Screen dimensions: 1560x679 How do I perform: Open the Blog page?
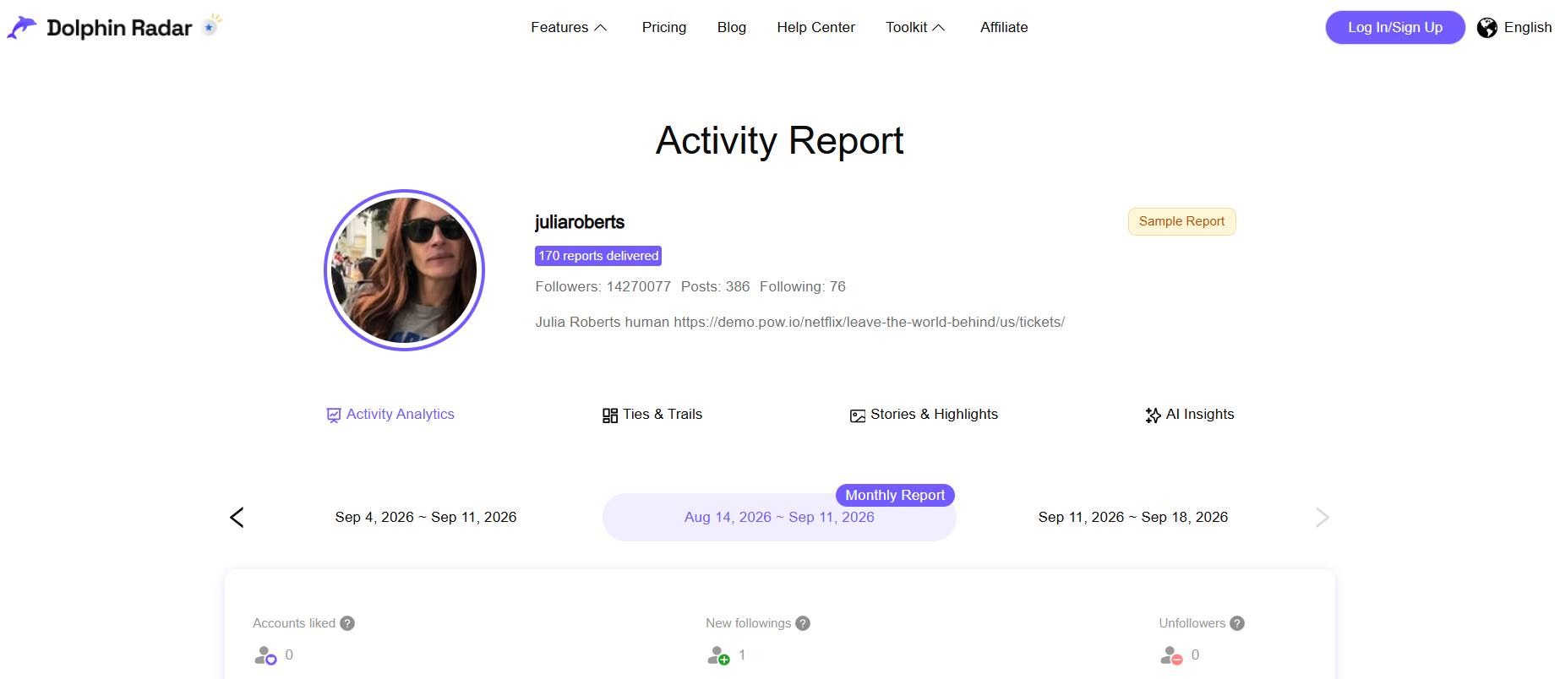(x=732, y=28)
